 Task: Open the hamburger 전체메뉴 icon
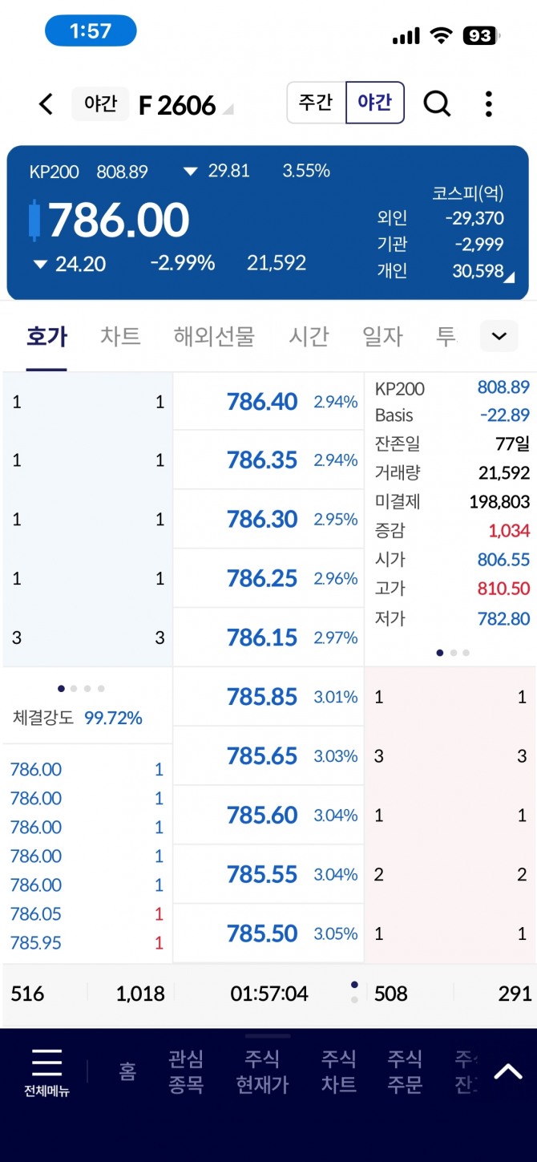(x=46, y=1071)
